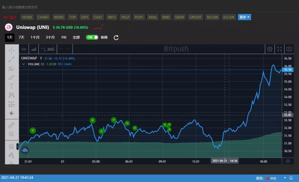299x182 pixels.
Task: Click the UNISWAP symbol legend title
Action: coord(29,58)
